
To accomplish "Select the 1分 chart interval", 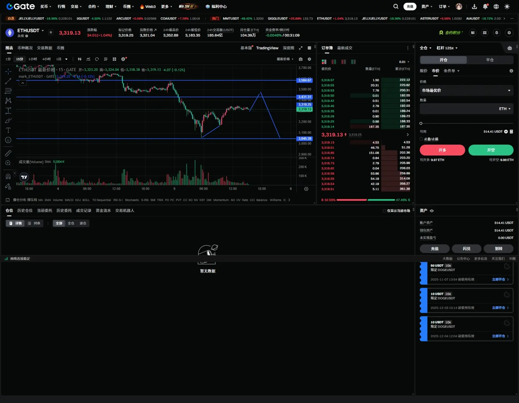I will tap(8, 59).
